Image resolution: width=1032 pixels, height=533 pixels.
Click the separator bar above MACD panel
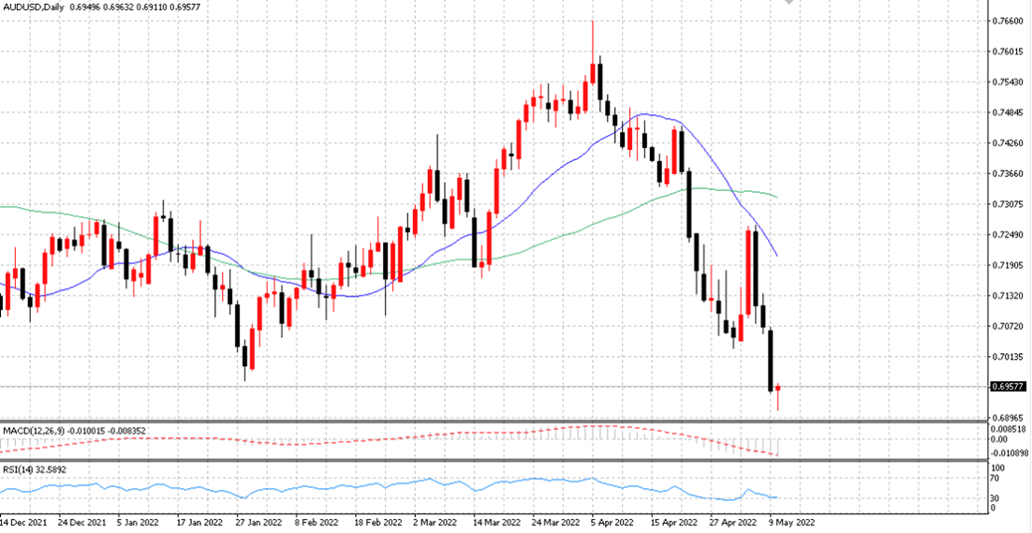click(x=494, y=422)
